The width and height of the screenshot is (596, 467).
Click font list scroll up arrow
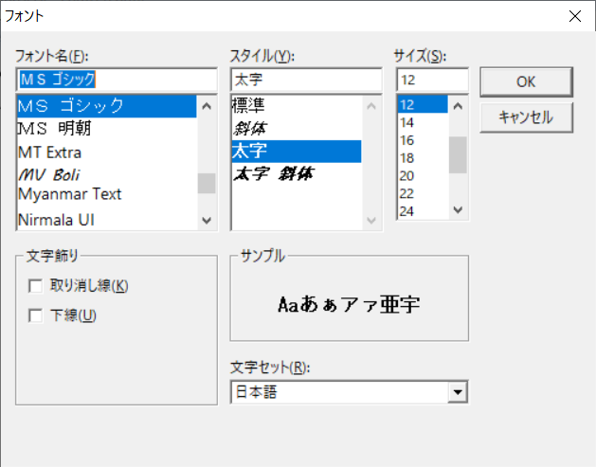207,106
